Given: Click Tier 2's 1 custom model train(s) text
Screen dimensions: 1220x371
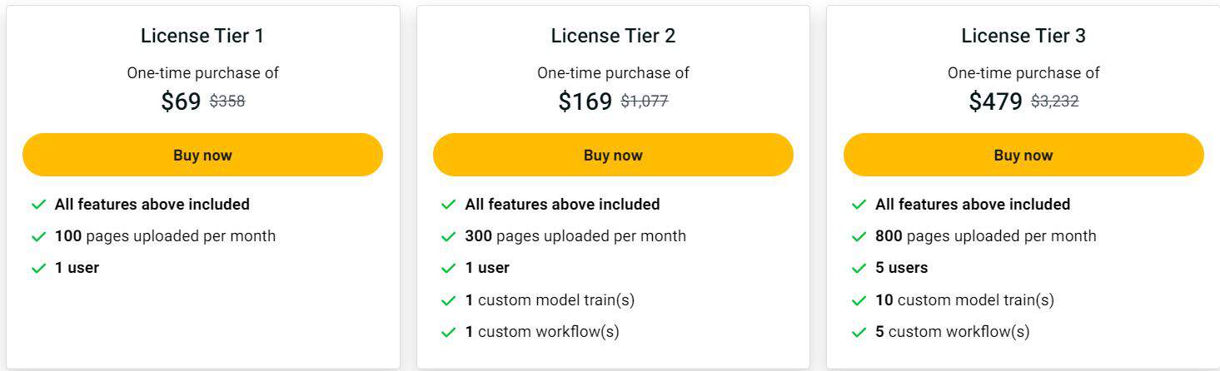Looking at the screenshot, I should [x=550, y=300].
